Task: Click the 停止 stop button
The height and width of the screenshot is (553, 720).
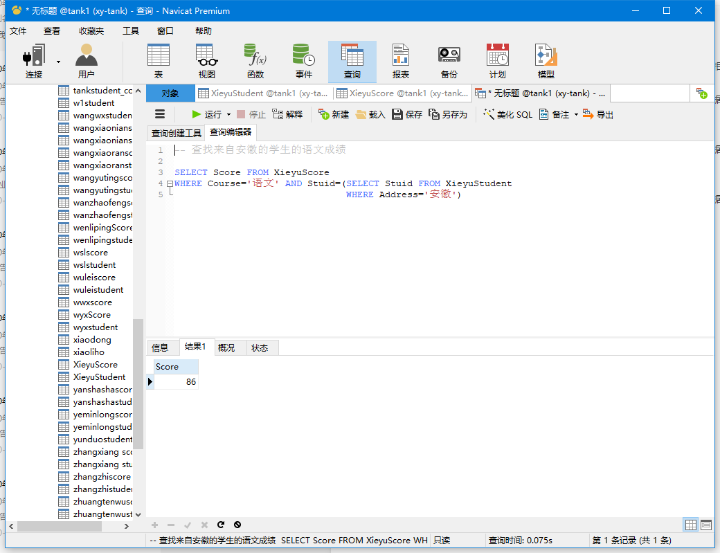Action: point(251,114)
